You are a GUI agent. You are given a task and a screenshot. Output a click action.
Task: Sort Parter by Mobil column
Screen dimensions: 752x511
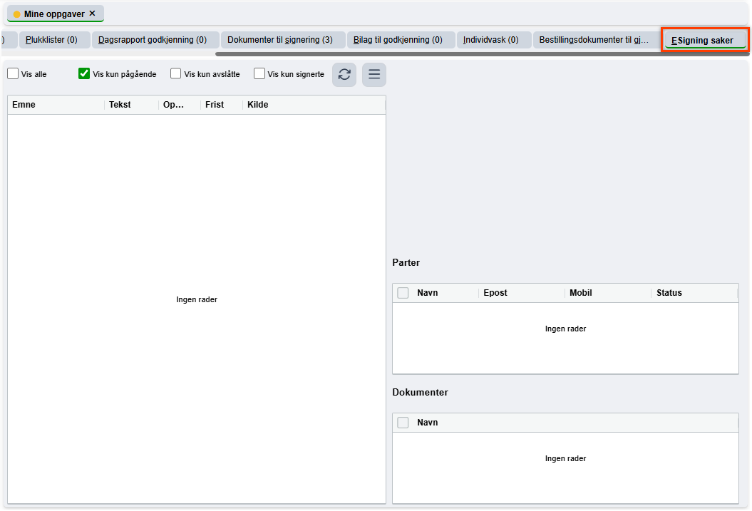608,293
